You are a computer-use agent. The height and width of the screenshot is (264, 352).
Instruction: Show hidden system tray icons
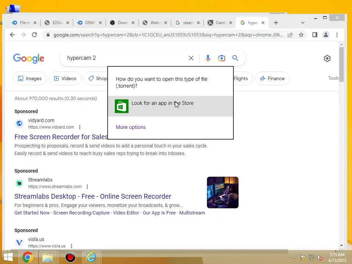point(295,257)
